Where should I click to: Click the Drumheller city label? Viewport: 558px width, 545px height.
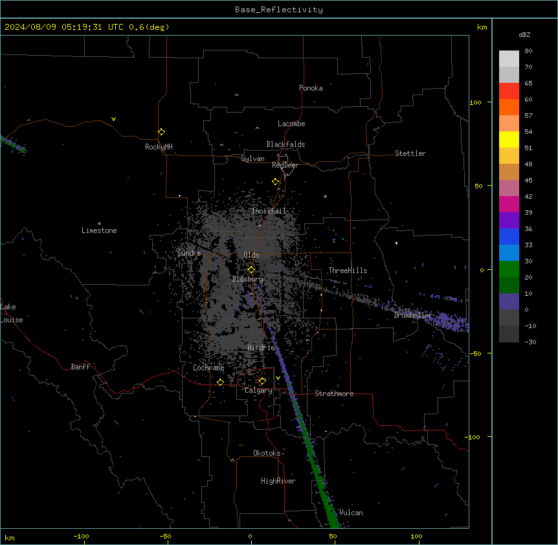coord(413,315)
